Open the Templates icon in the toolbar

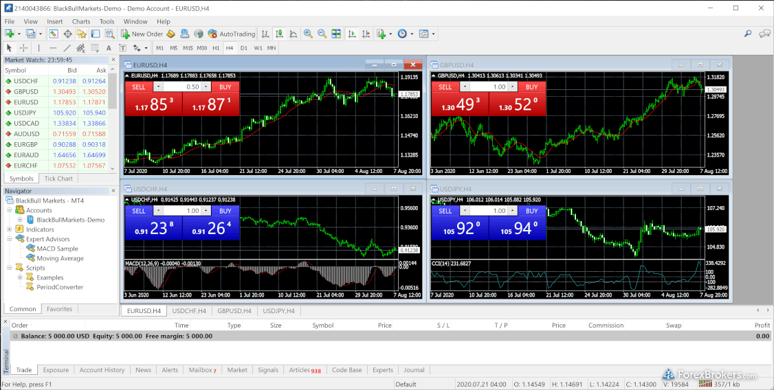(423, 34)
